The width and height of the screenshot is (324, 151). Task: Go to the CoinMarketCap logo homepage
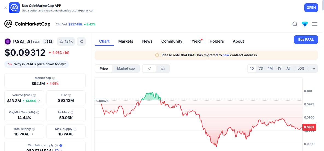[27, 24]
